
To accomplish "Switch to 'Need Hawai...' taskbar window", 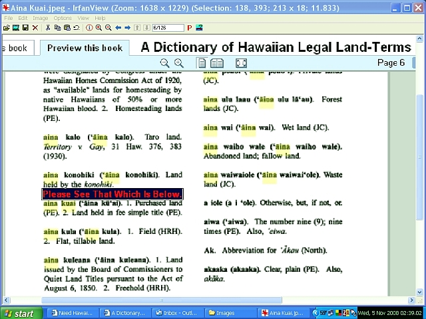I will 72,313.
